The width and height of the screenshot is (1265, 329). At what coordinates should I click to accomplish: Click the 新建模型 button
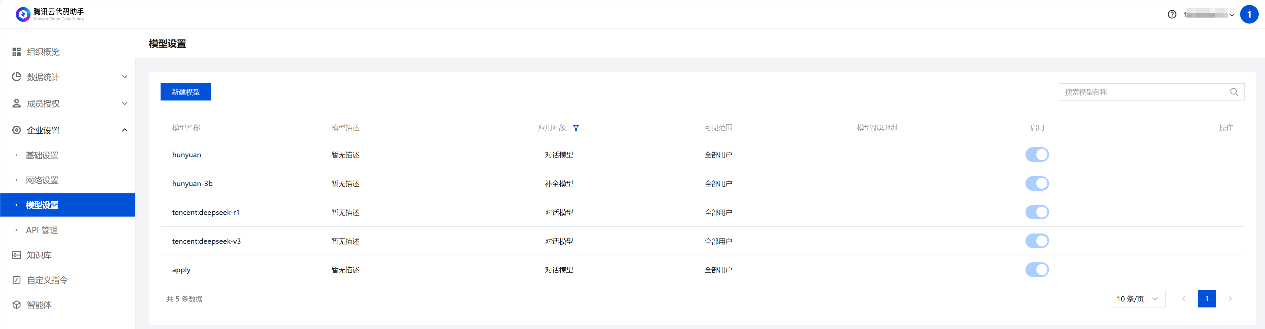tap(186, 92)
